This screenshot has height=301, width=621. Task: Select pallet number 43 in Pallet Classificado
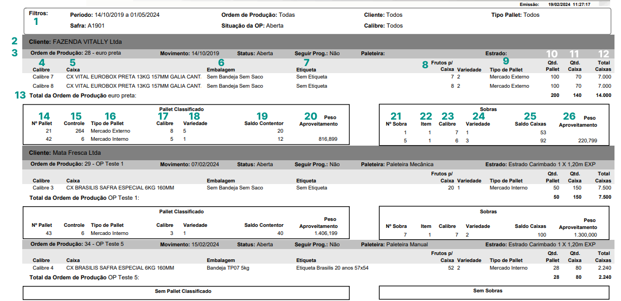49,233
